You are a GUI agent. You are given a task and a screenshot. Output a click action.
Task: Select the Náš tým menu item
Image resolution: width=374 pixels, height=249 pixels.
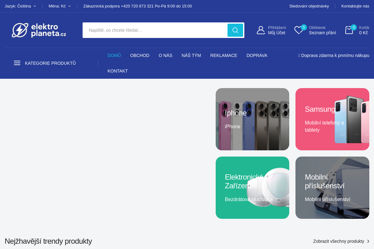191,55
